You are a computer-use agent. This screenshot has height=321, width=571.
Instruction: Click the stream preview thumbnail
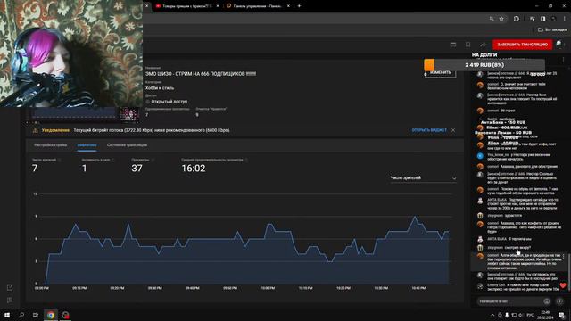(84, 114)
